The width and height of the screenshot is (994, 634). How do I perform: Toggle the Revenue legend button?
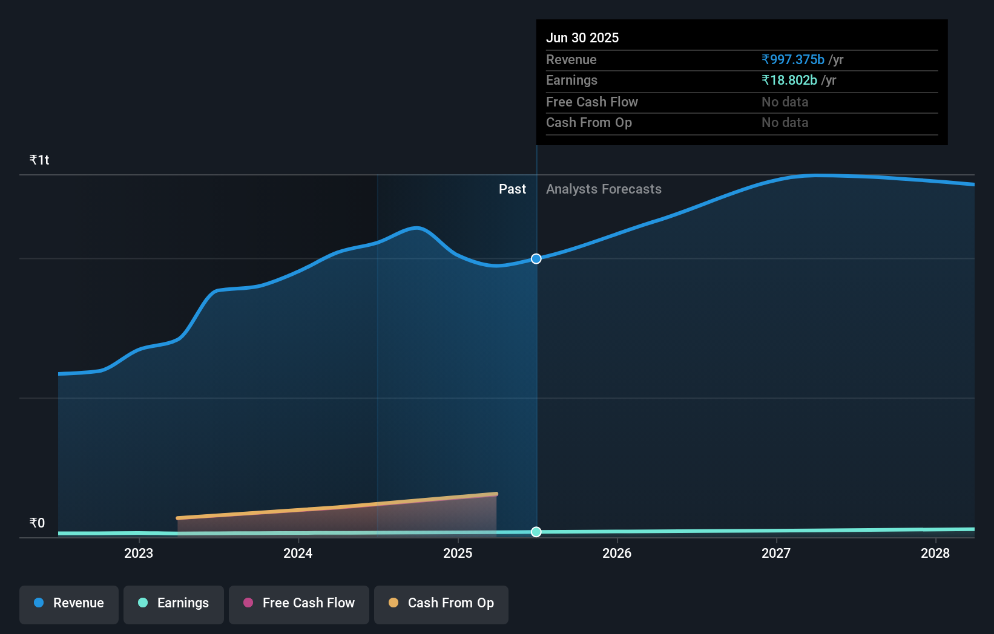69,604
